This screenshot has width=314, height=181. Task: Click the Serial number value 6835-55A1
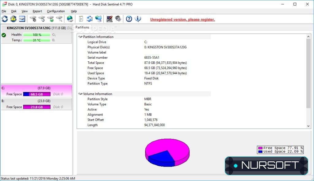click(x=152, y=58)
